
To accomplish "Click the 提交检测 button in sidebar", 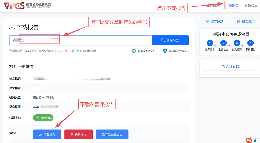I will [x=214, y=21].
